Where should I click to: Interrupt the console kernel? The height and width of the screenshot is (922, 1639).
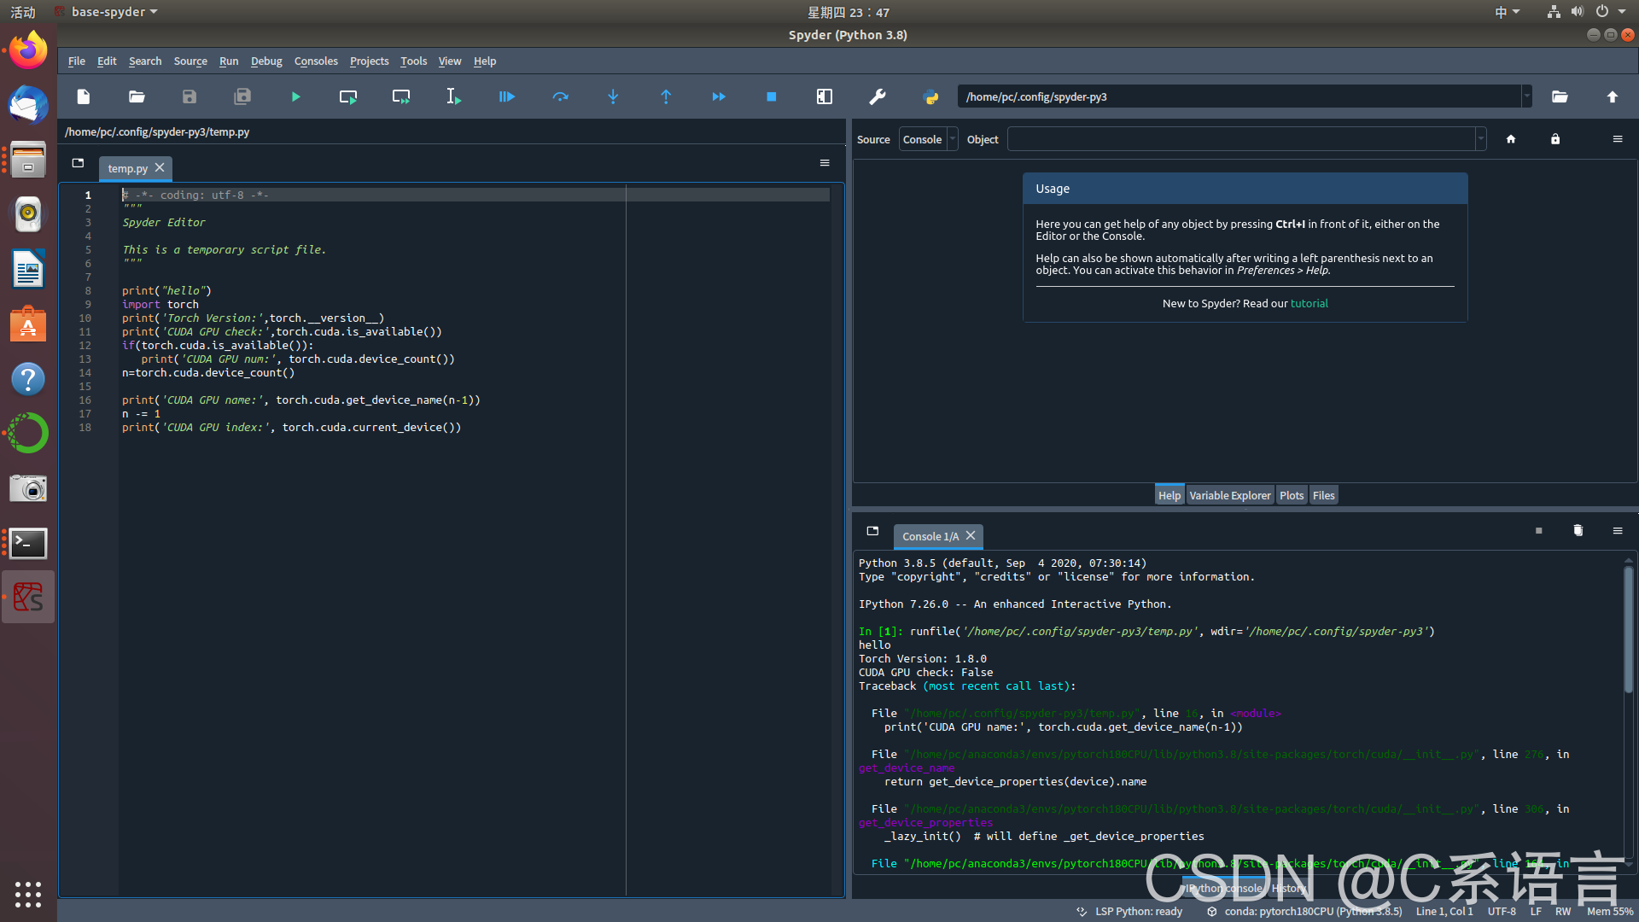(1539, 531)
